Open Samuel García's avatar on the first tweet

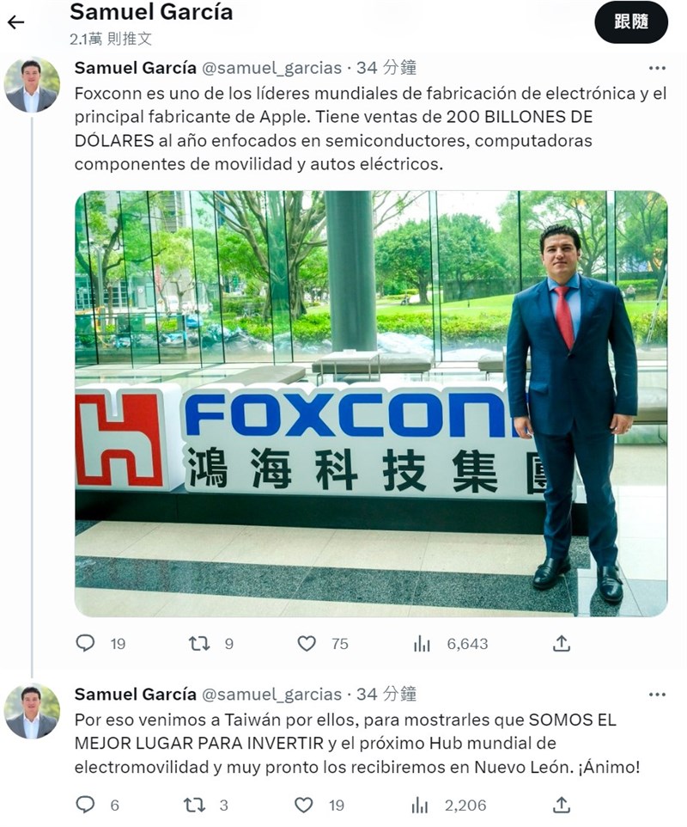[32, 85]
